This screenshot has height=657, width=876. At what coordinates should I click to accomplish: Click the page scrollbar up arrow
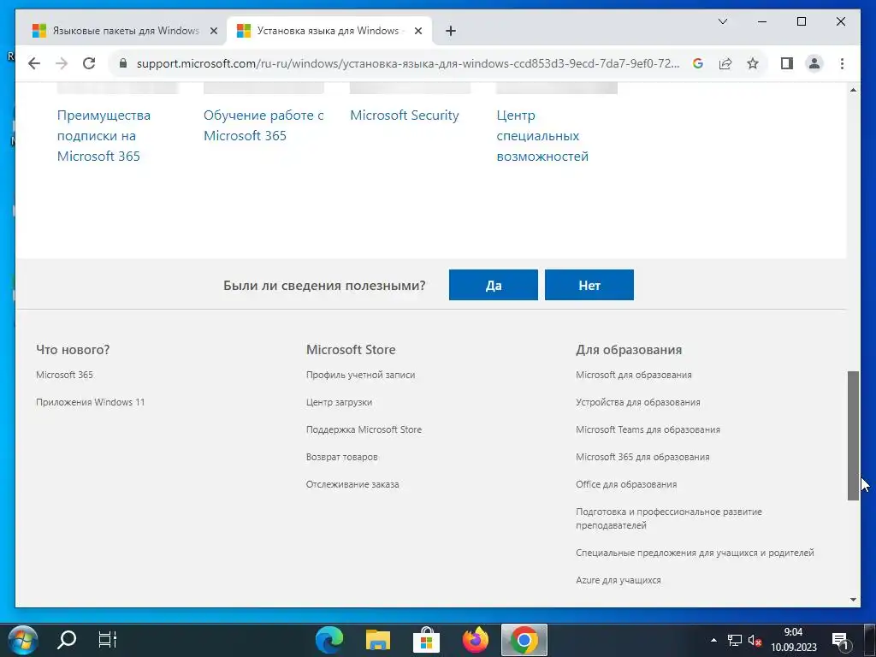(x=853, y=90)
